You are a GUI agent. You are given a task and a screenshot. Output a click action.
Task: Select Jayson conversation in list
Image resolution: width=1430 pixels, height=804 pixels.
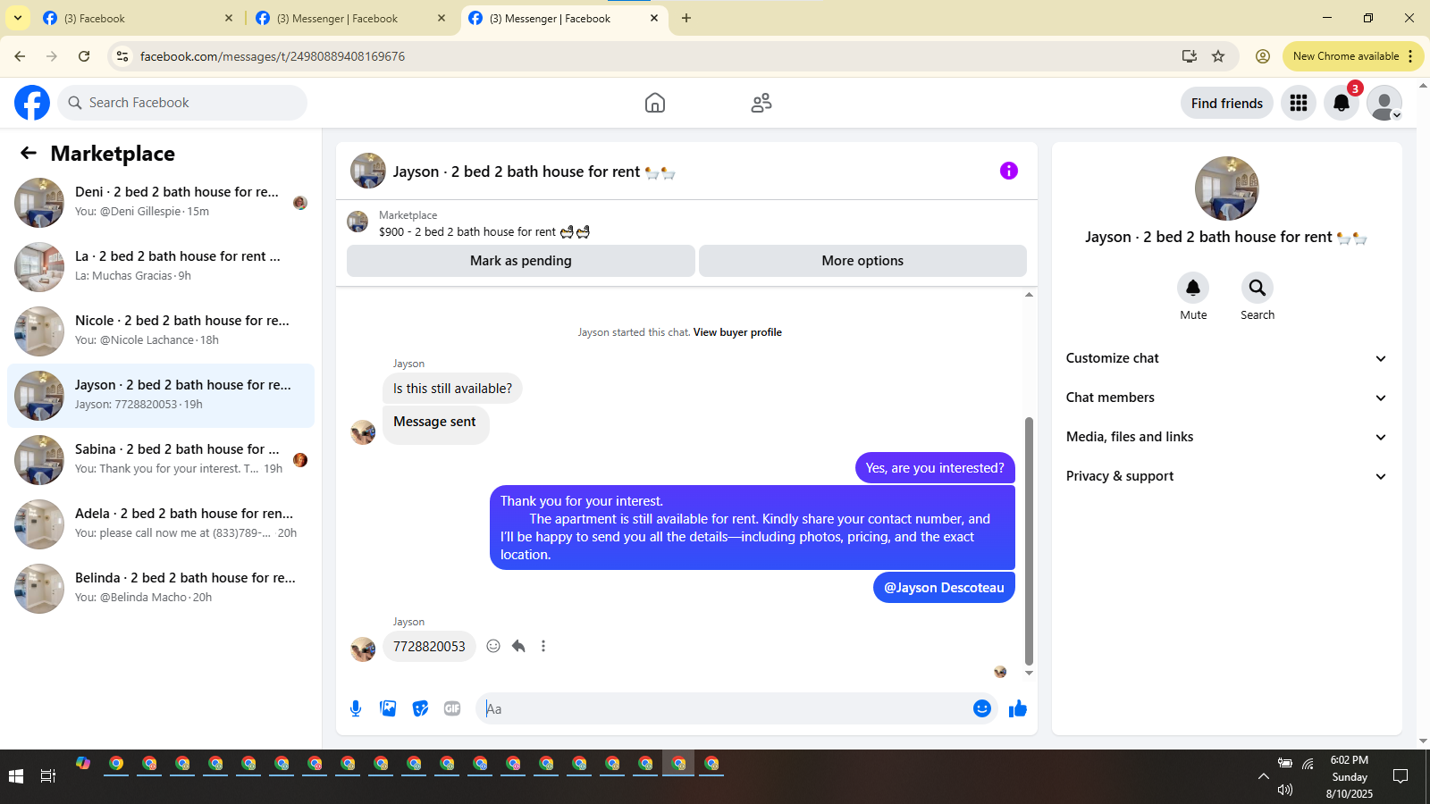click(161, 396)
